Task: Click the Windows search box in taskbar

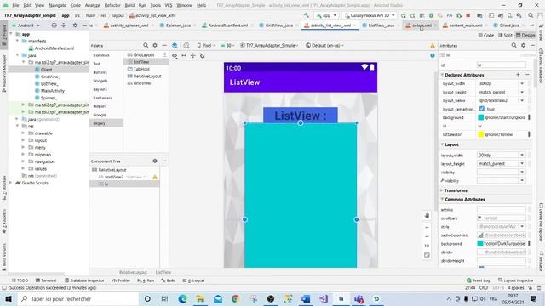Action: [x=77, y=298]
